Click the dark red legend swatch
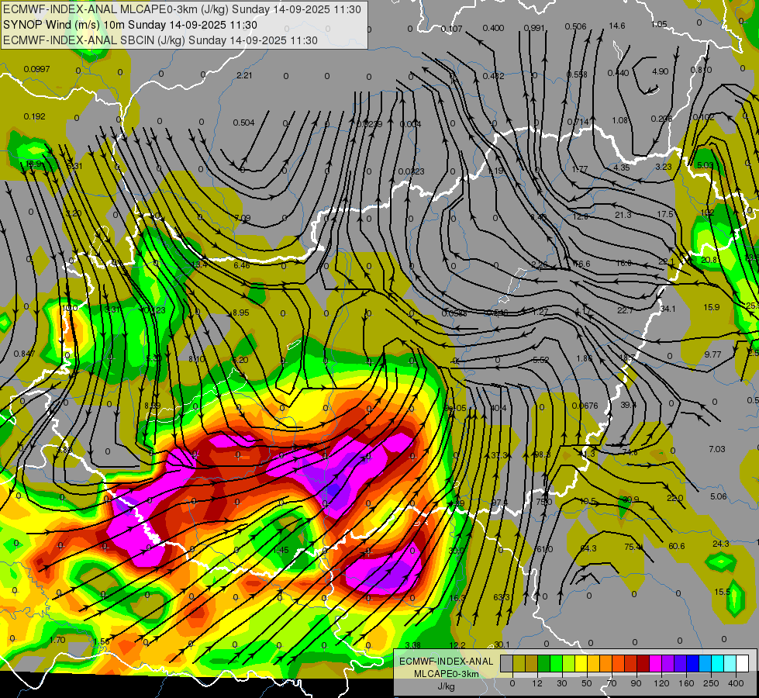 (x=643, y=663)
